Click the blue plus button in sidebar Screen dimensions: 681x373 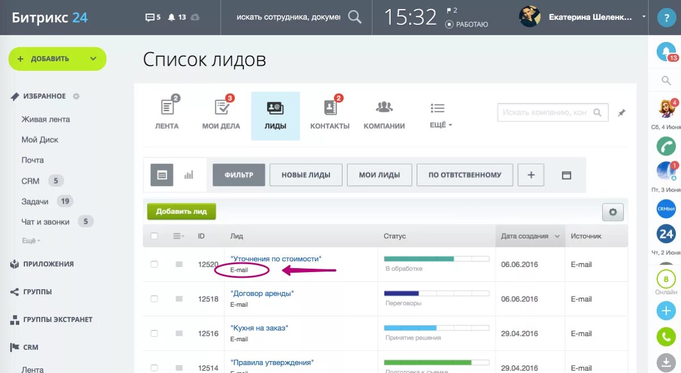click(666, 311)
